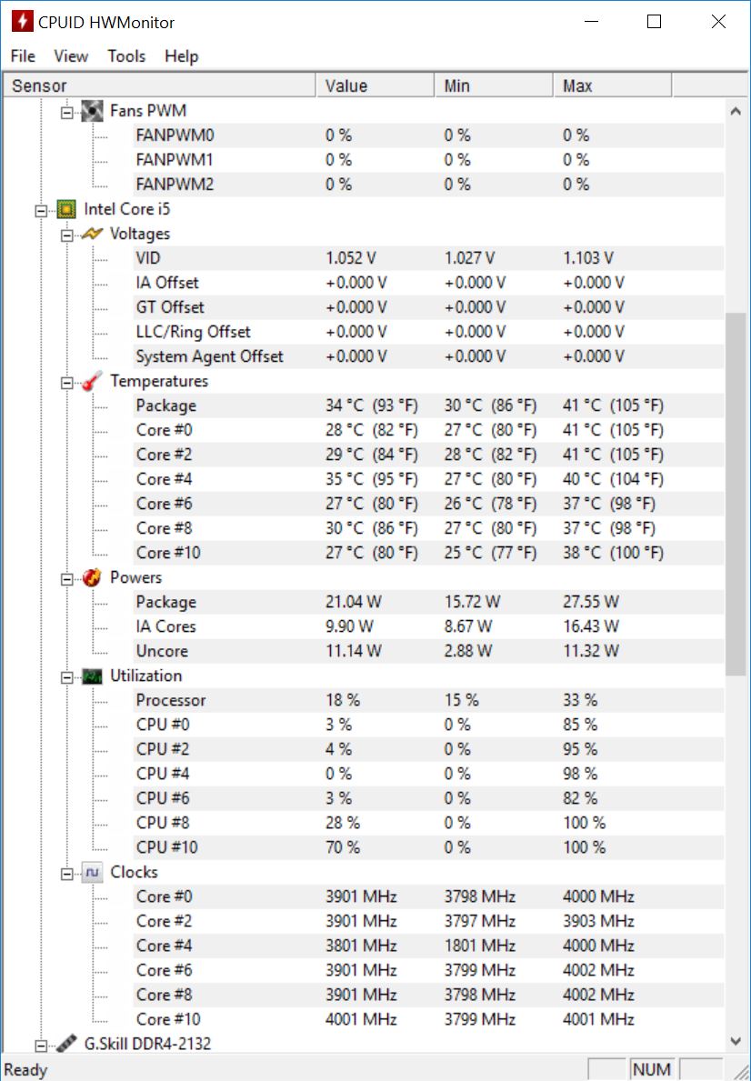Open the File menu

(23, 56)
